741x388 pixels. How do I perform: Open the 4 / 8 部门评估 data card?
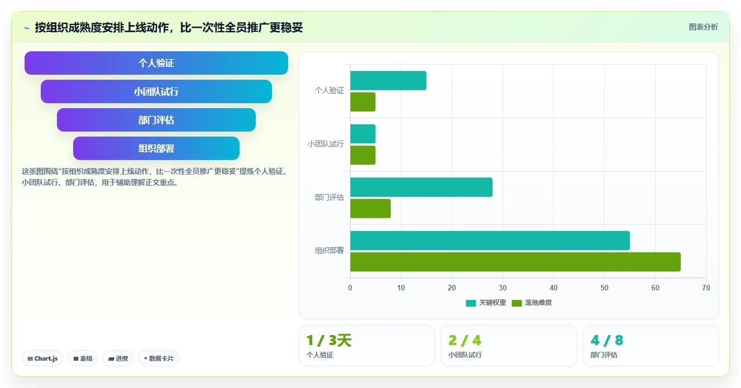point(651,346)
